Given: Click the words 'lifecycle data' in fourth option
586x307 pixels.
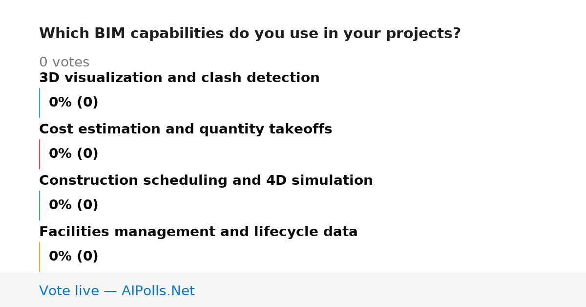Looking at the screenshot, I should click(306, 232).
